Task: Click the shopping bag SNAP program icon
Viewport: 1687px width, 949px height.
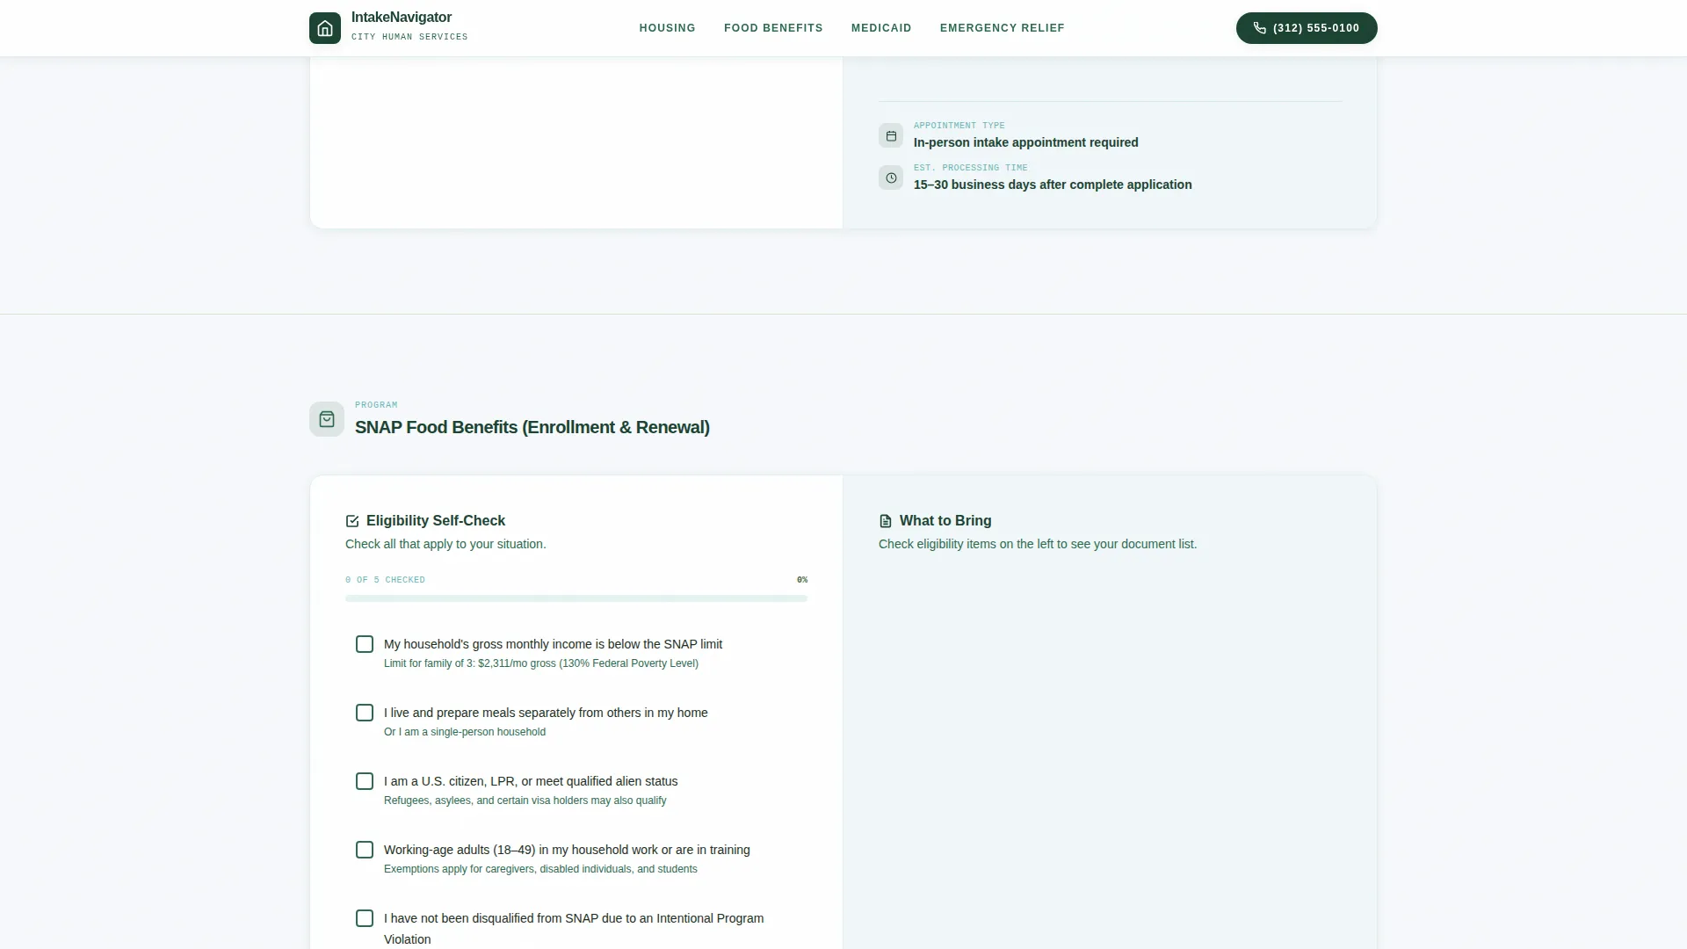Action: coord(327,419)
